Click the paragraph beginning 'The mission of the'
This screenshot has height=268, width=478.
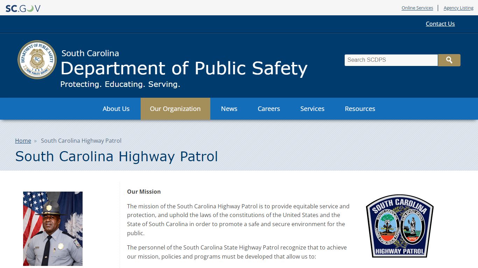point(238,219)
